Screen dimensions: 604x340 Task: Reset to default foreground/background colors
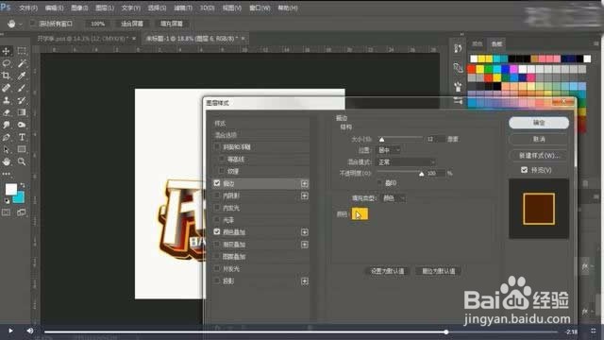click(7, 201)
